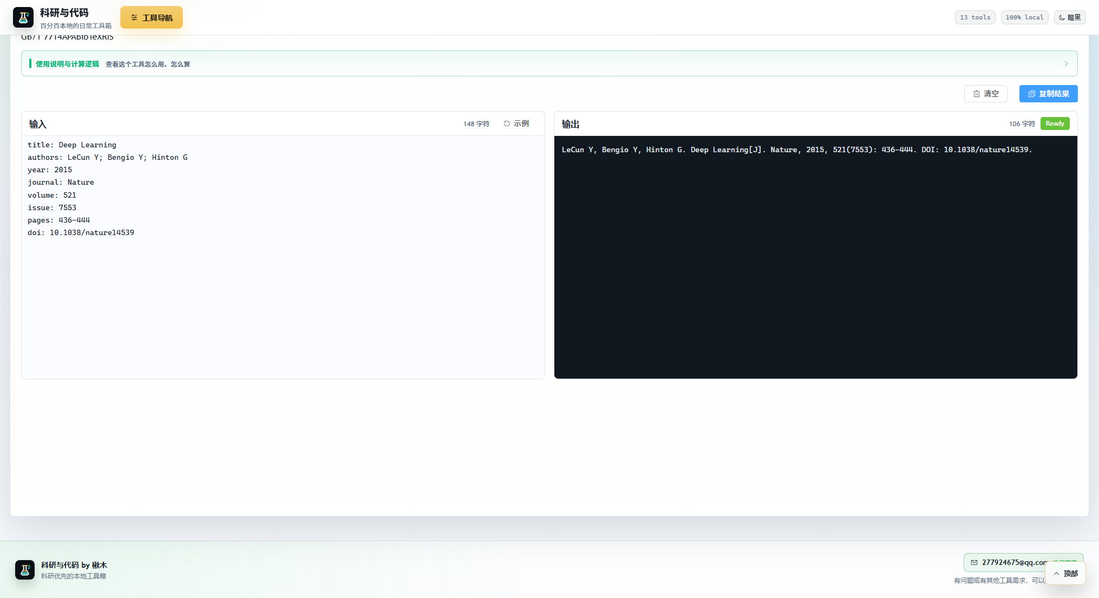Click the 'year: 2015' input line
The width and height of the screenshot is (1099, 598).
click(50, 170)
